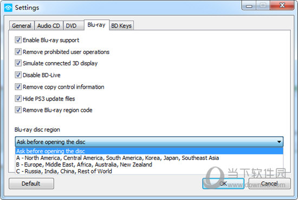Select region C - Russia, India, China option
Screen dimensions: 298x200
click(149, 171)
